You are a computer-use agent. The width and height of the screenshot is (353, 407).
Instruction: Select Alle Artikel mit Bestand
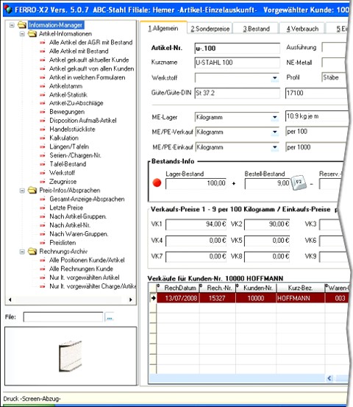click(79, 51)
